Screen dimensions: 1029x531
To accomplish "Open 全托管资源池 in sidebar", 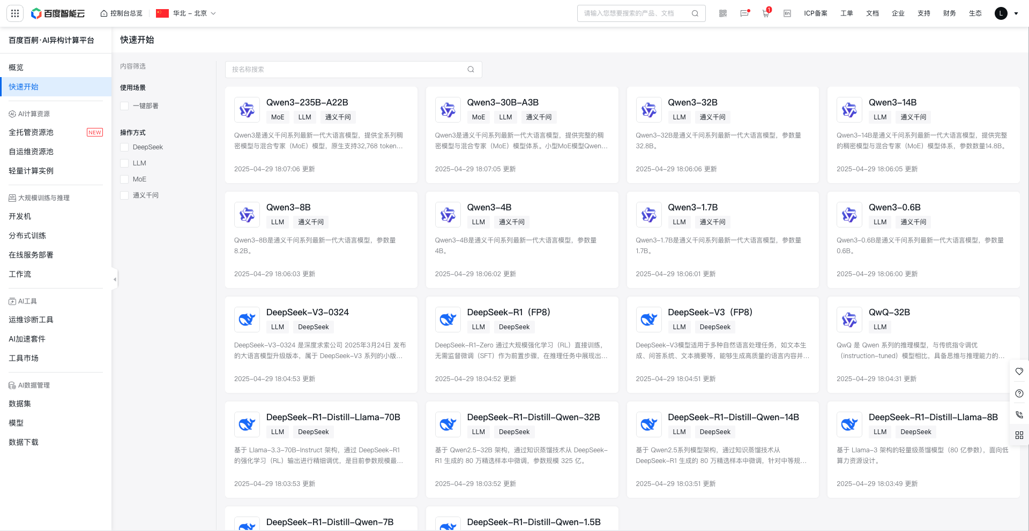I will 56,132.
